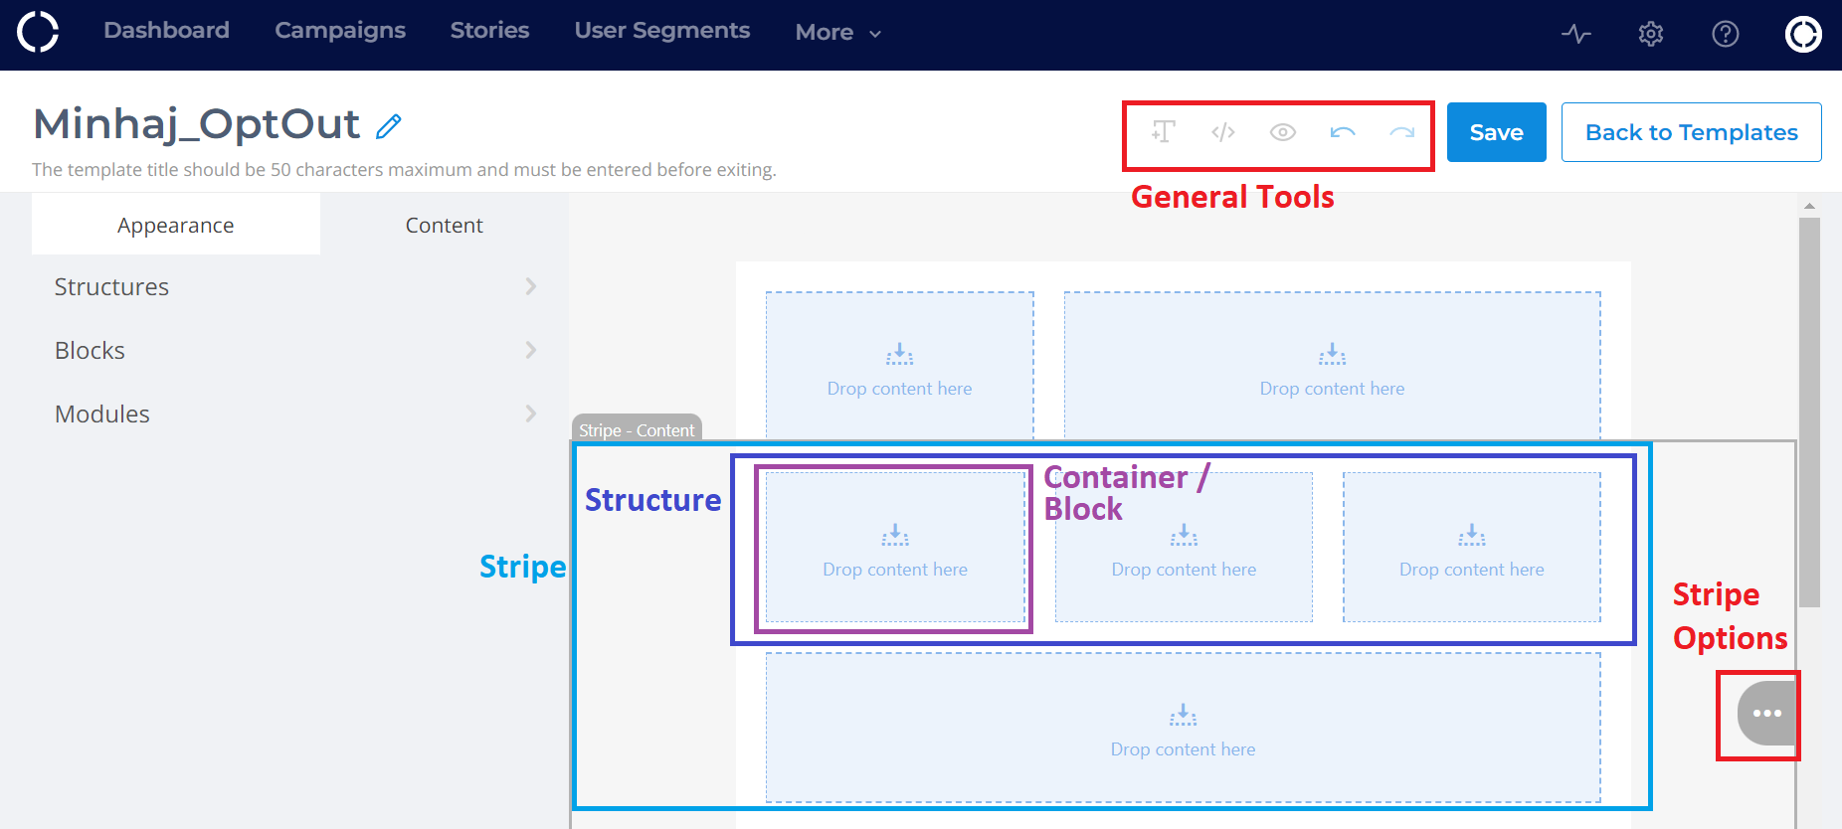Viewport: 1842px width, 829px height.
Task: Open stripe options three-dot button
Action: click(x=1766, y=714)
